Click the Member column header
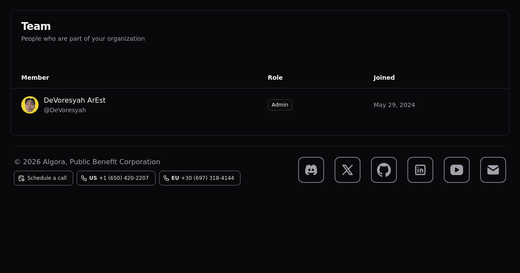 click(35, 78)
